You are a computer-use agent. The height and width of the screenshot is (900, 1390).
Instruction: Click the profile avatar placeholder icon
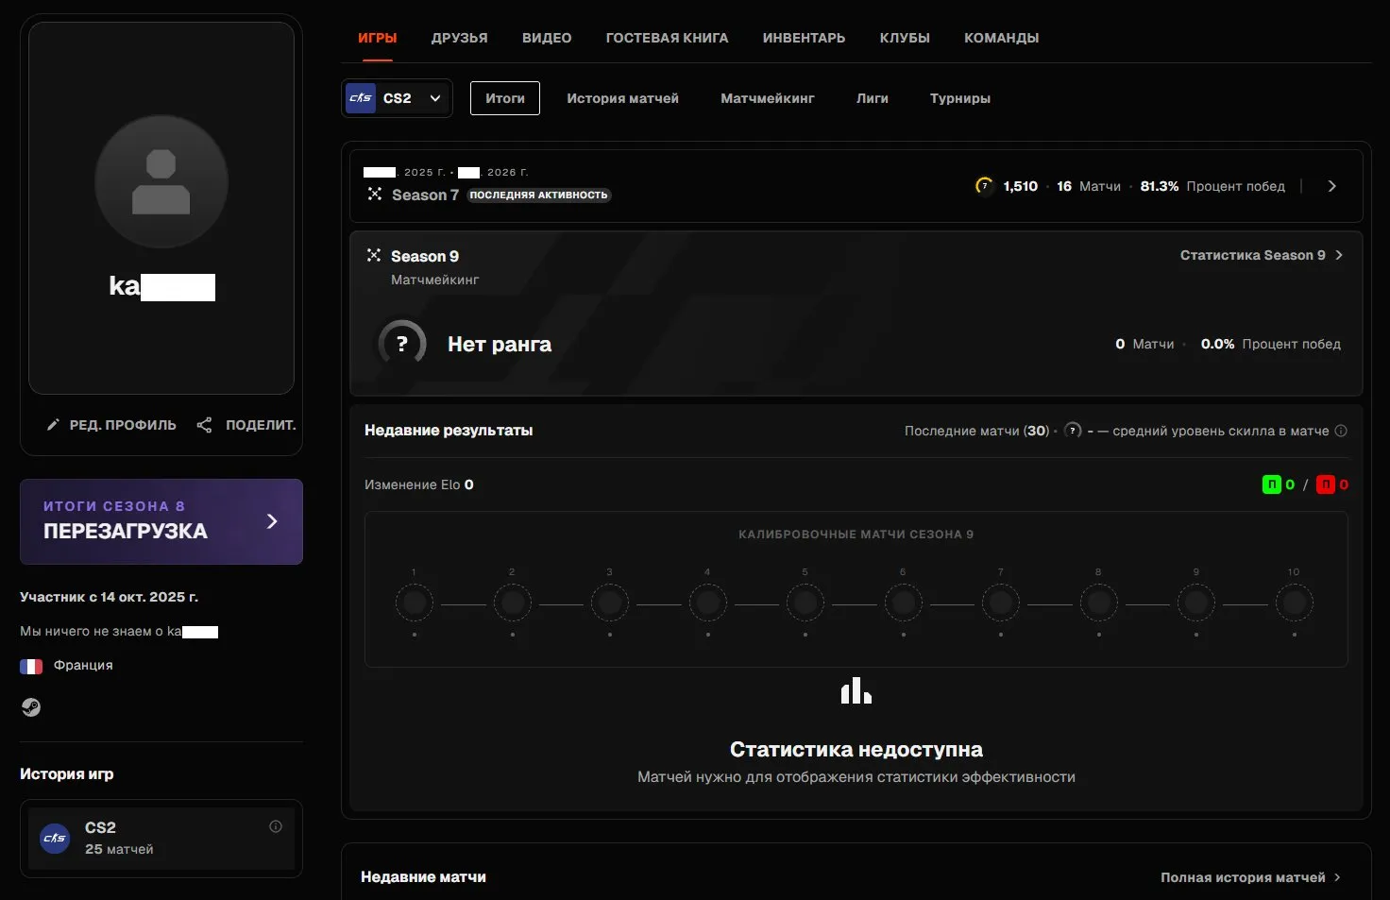[161, 182]
